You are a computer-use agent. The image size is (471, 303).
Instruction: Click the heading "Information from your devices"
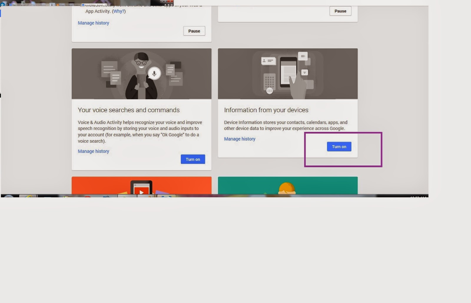pyautogui.click(x=266, y=110)
